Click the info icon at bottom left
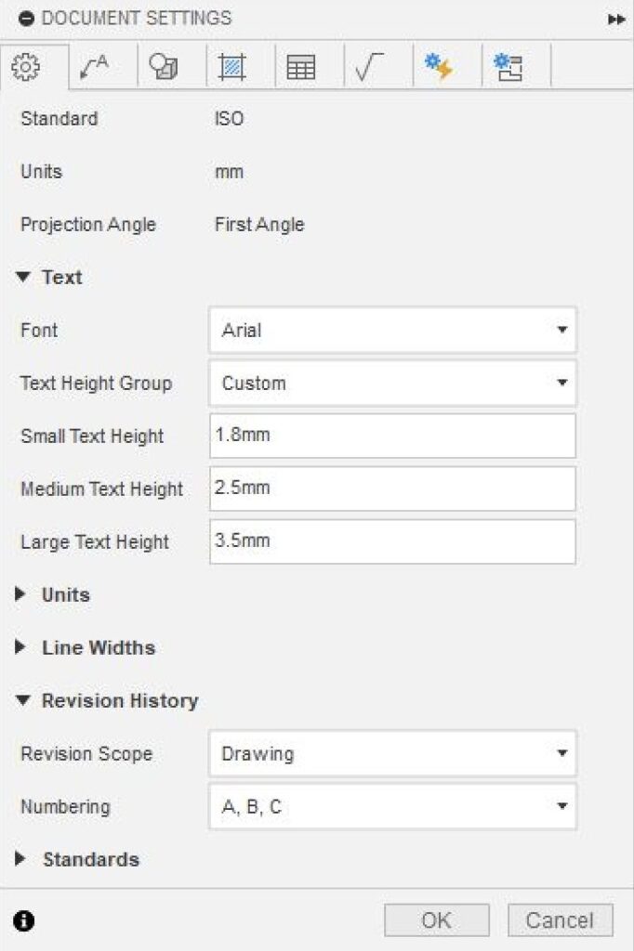The width and height of the screenshot is (634, 951). pyautogui.click(x=24, y=920)
